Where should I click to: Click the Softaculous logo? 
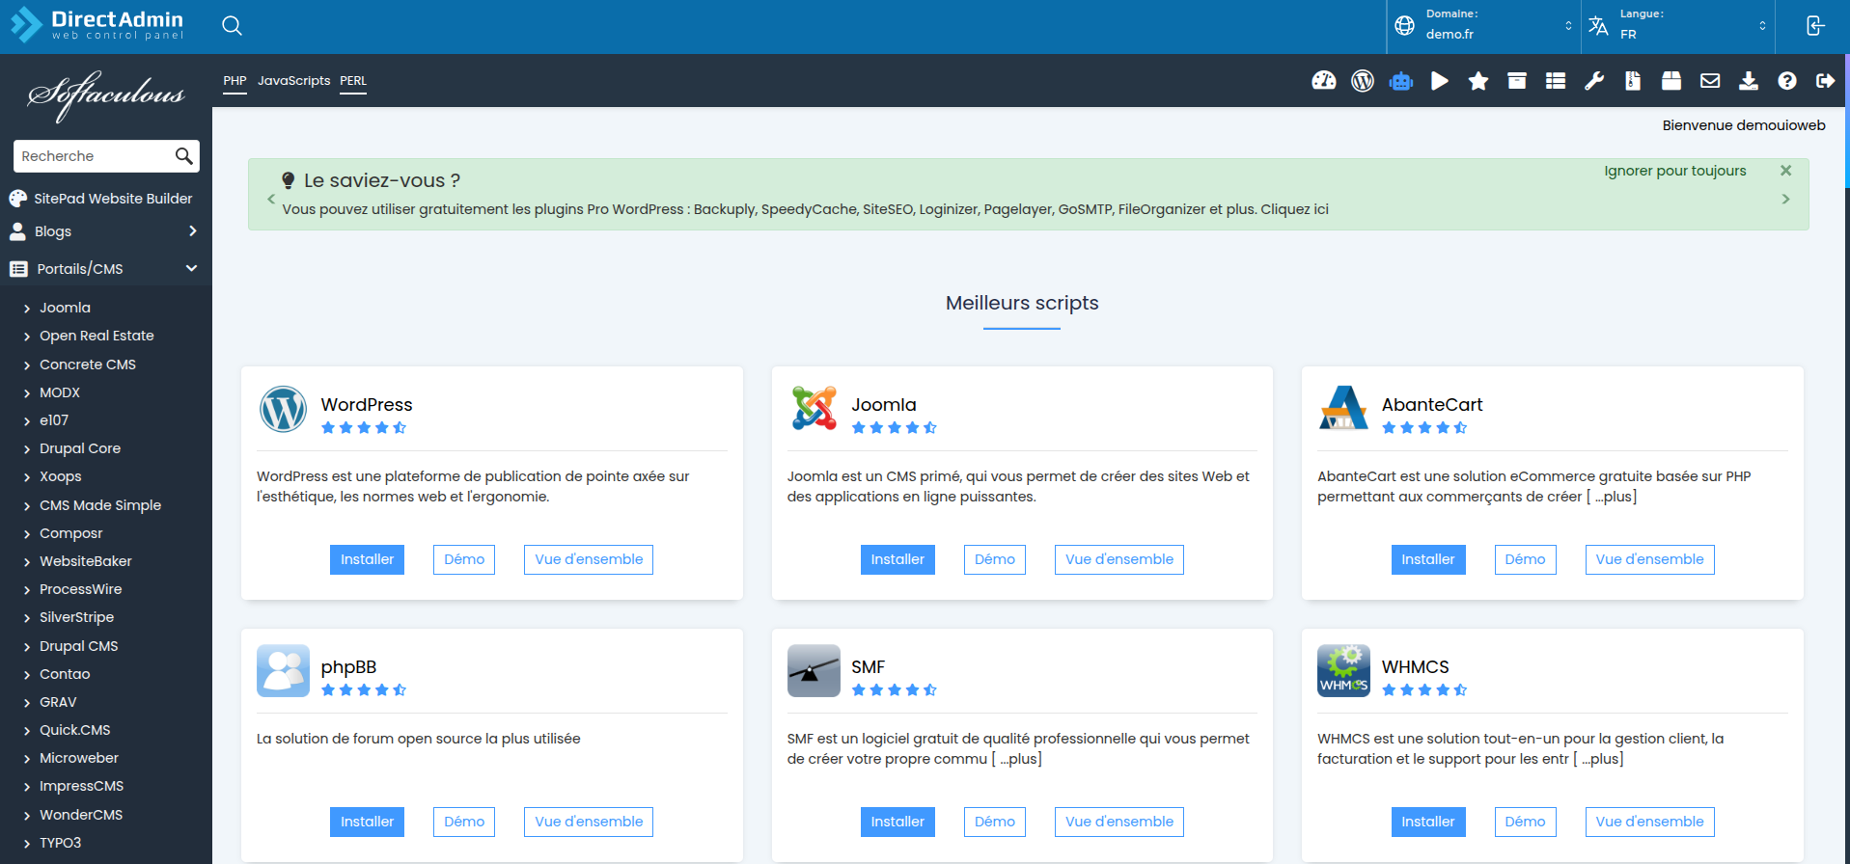pyautogui.click(x=106, y=94)
